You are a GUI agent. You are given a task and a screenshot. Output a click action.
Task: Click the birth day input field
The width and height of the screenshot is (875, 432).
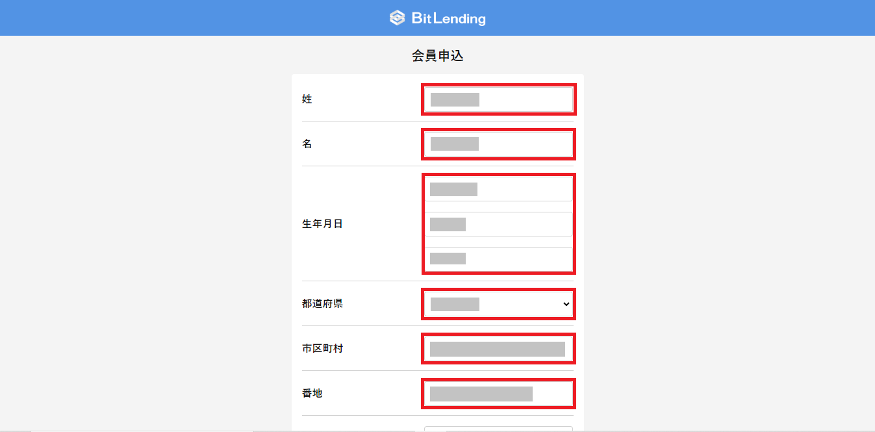[498, 258]
